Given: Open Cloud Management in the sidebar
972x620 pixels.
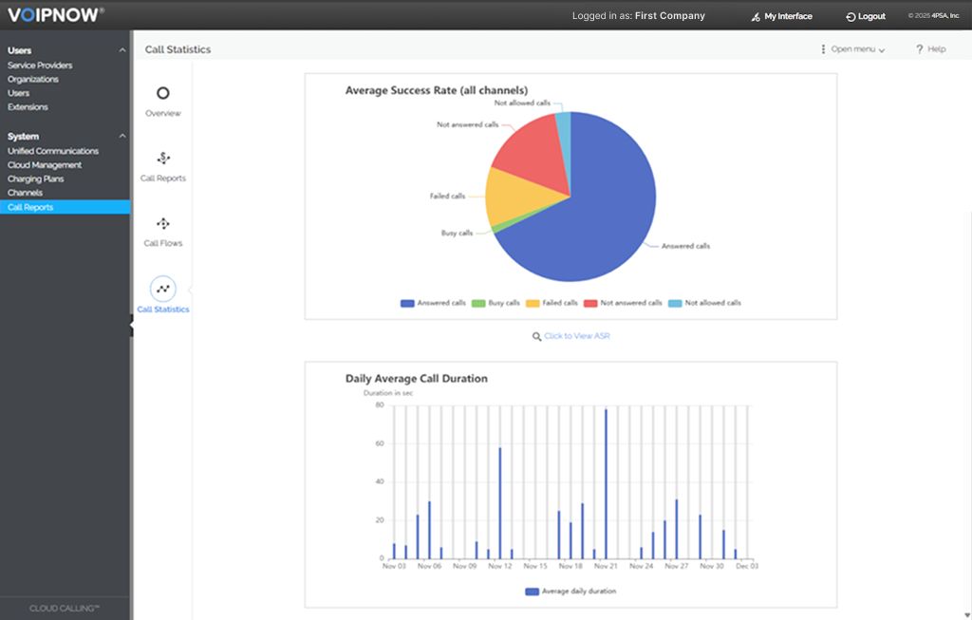Looking at the screenshot, I should click(45, 165).
